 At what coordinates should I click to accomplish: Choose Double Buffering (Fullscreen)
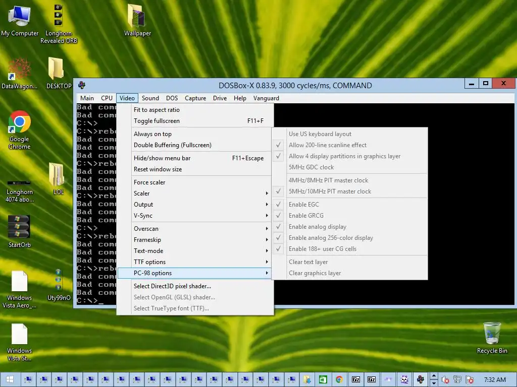pos(194,145)
